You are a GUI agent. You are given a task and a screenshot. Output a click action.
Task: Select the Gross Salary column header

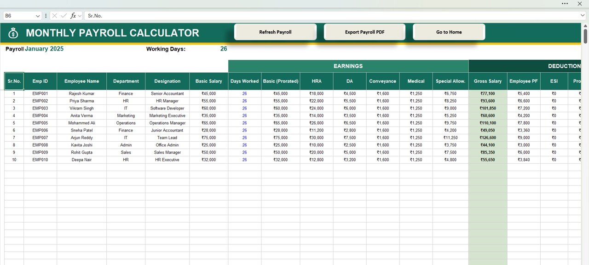point(487,81)
